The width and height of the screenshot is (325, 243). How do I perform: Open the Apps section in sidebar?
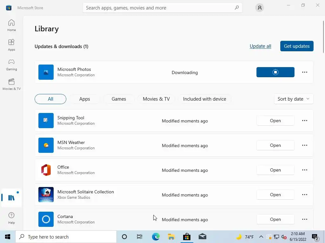coord(11,45)
